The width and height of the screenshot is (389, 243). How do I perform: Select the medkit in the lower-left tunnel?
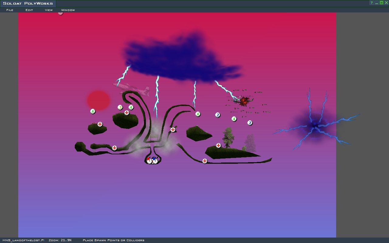point(114,148)
